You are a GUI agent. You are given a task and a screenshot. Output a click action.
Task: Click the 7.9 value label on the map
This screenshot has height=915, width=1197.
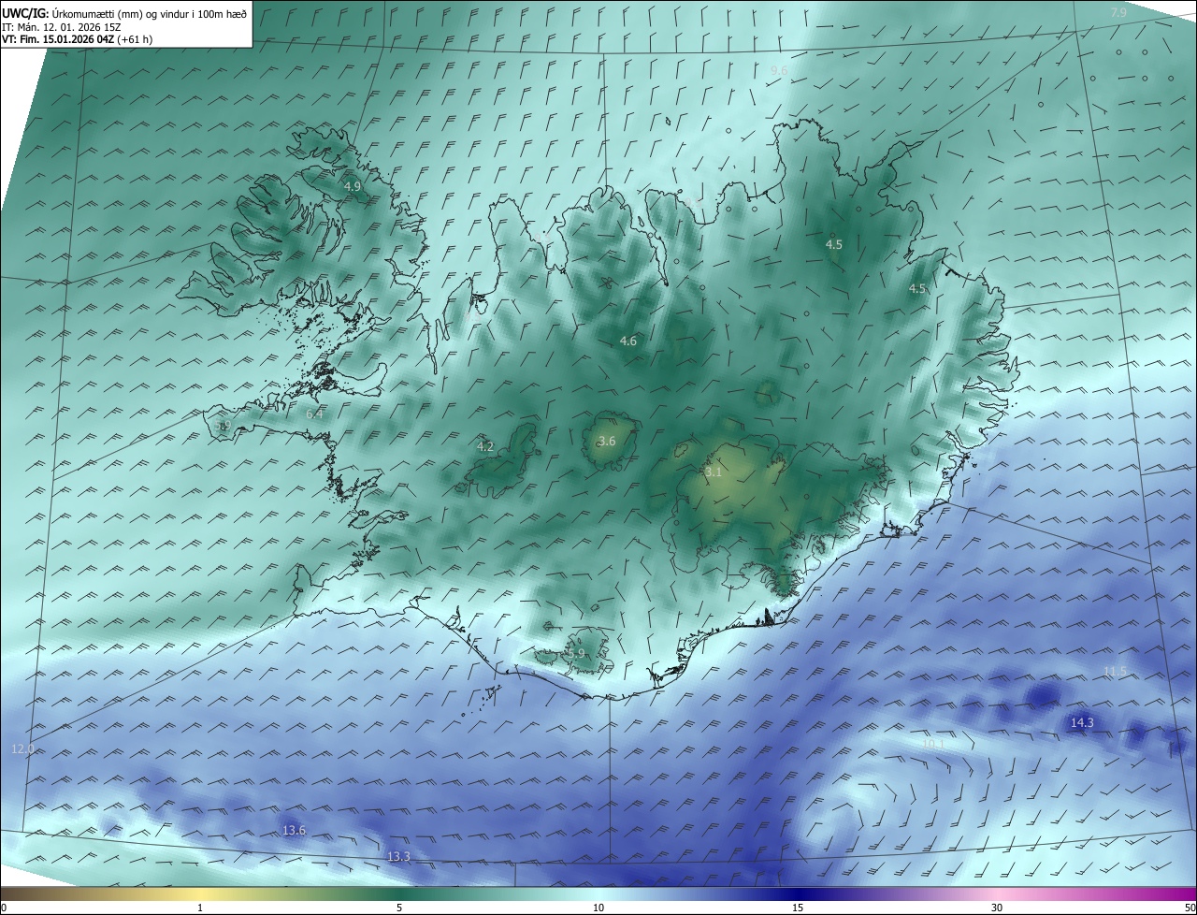tap(1118, 12)
